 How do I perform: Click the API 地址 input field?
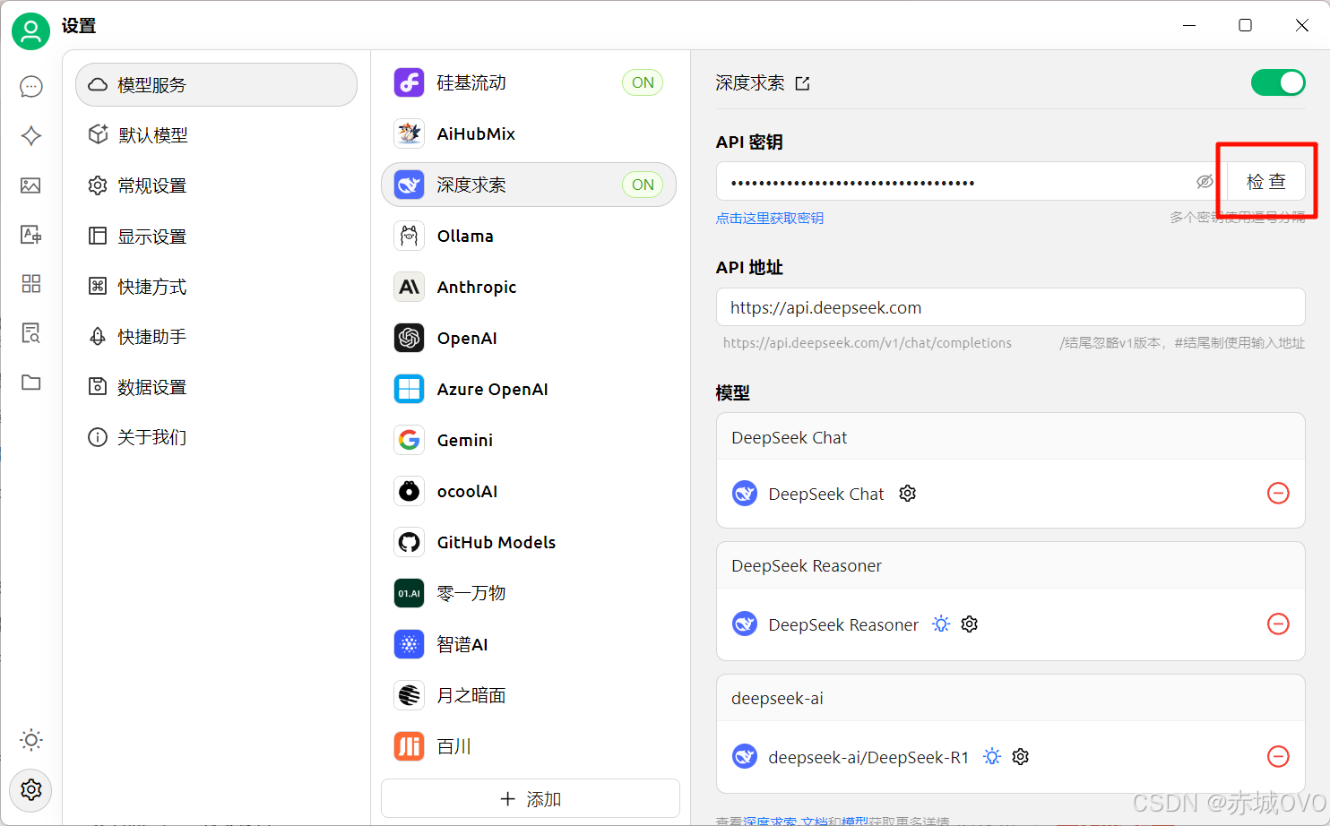pos(1010,307)
